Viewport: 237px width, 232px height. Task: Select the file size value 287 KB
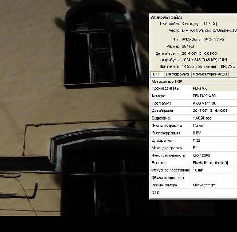pyautogui.click(x=188, y=46)
